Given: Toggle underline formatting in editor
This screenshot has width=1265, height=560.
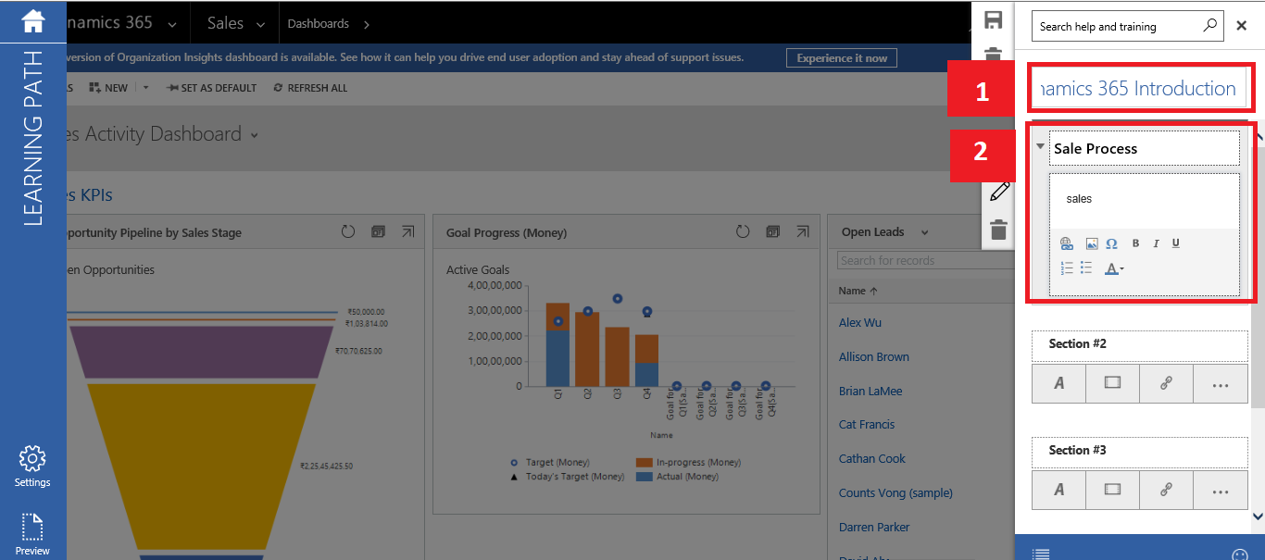Looking at the screenshot, I should coord(1176,243).
